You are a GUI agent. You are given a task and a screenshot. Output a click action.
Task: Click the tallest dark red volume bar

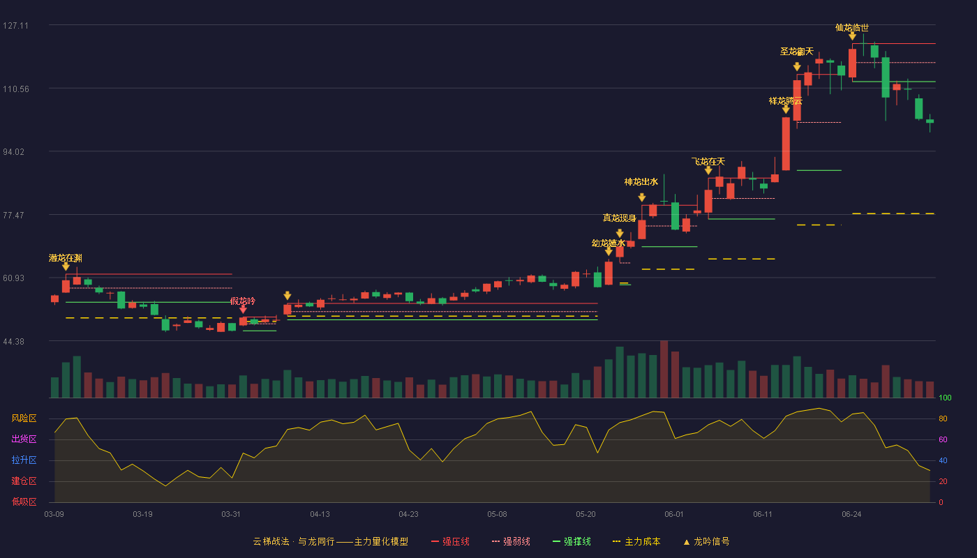coord(664,369)
